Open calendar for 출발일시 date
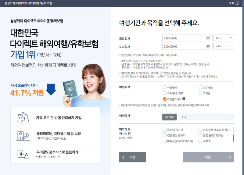The image size is (244, 175). click(208, 38)
